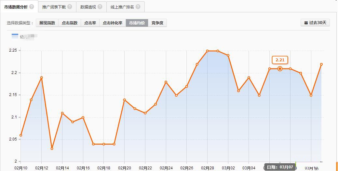The image size is (338, 171).
Task: Click the lowest data point near 02月13
Action: click(x=52, y=149)
